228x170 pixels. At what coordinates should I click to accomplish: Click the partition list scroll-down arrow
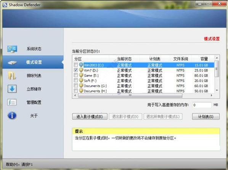[x=217, y=90]
